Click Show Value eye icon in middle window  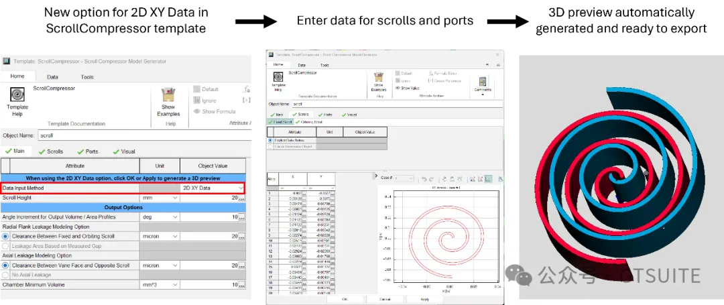398,88
